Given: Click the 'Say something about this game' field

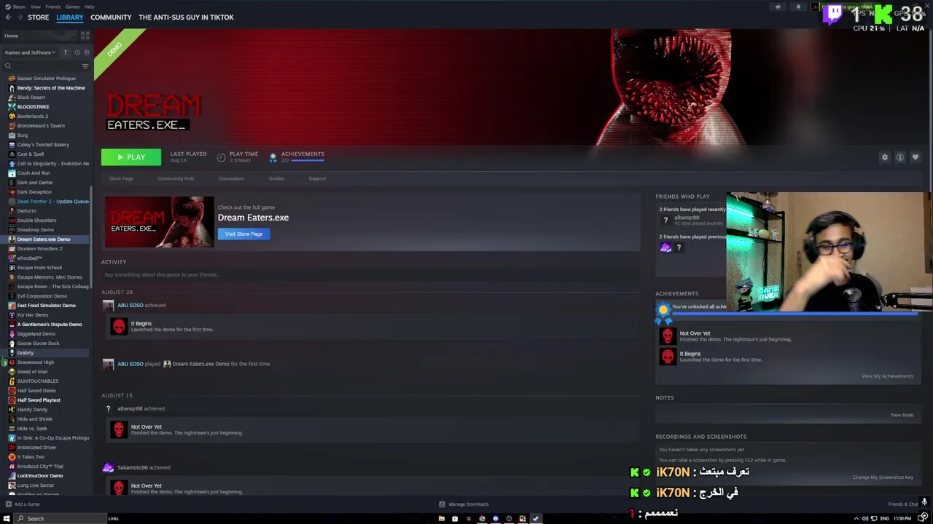Looking at the screenshot, I should click(370, 275).
